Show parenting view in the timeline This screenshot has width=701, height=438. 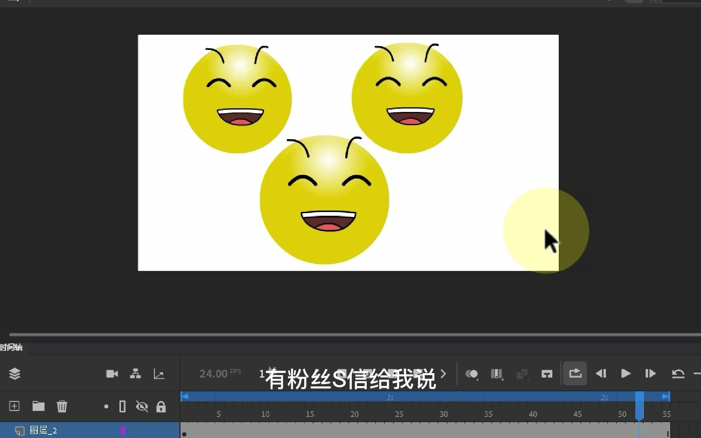(135, 374)
